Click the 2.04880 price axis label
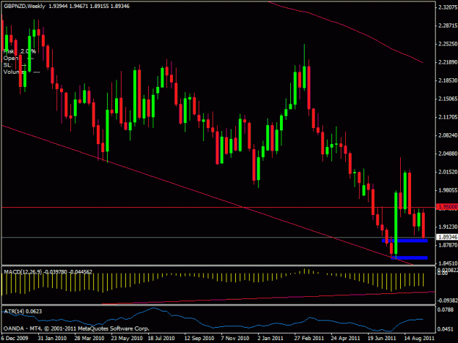 coord(448,154)
